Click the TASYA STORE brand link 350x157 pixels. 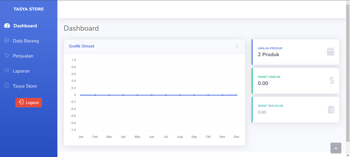pyautogui.click(x=29, y=9)
